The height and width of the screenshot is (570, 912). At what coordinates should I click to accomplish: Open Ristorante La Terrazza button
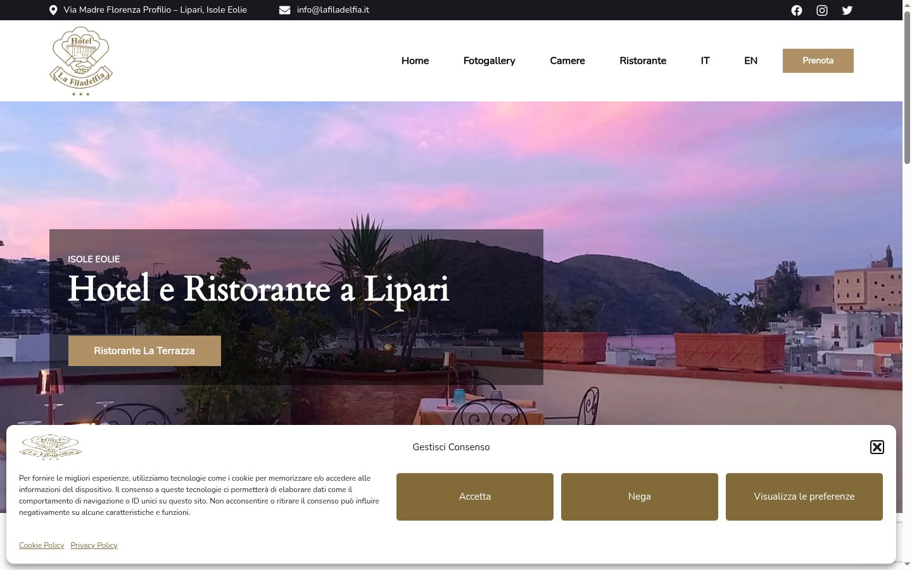(144, 351)
